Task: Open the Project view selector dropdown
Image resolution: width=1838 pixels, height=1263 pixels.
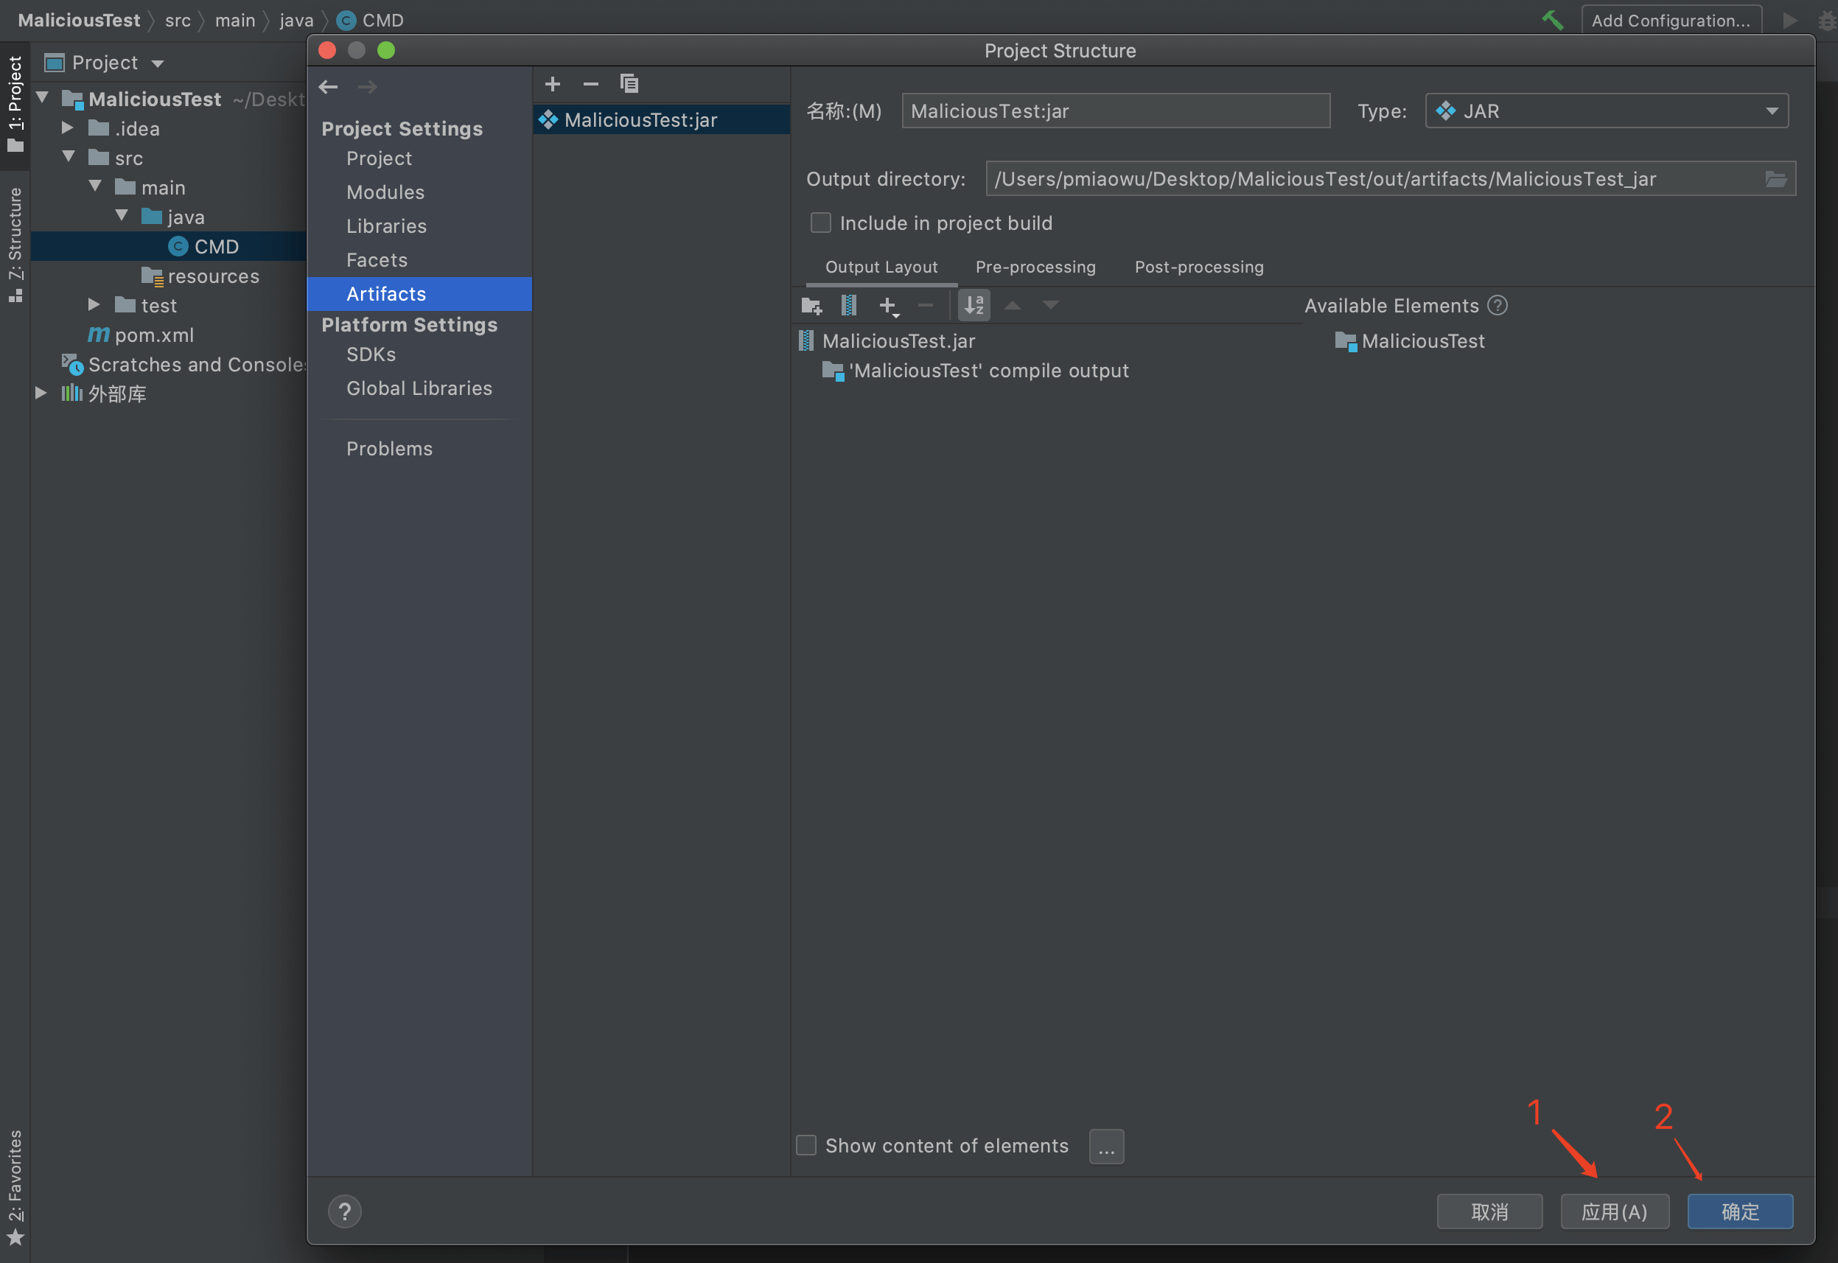Action: tap(158, 63)
